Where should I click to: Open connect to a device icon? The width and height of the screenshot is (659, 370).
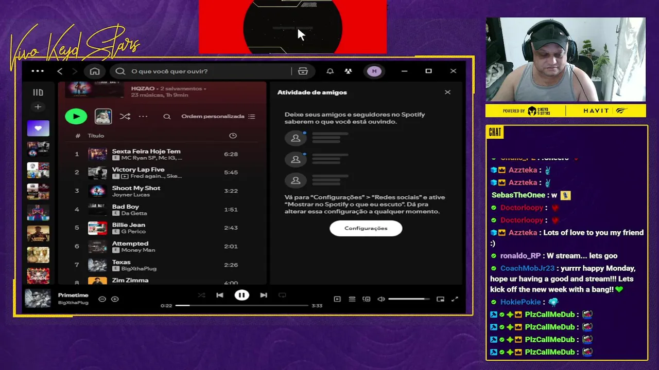tap(367, 299)
